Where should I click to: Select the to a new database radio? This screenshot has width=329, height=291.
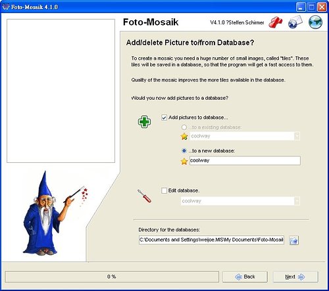point(184,150)
